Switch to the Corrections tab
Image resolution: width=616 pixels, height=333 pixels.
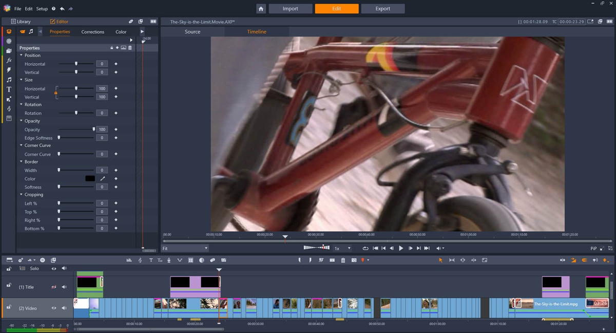click(92, 32)
